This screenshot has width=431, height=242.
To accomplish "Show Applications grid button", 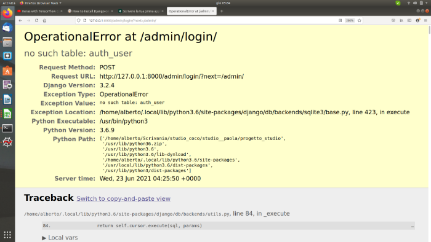I will 7,235.
